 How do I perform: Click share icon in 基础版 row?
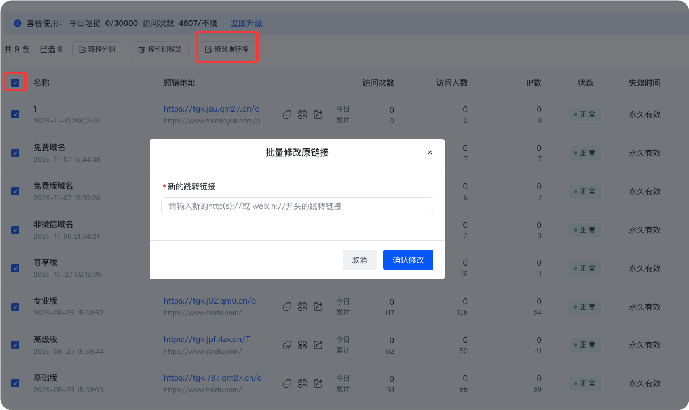coord(318,383)
